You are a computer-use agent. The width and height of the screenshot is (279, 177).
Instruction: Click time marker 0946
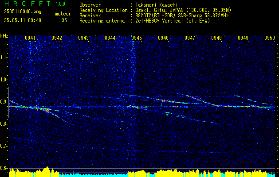[x=163, y=38]
